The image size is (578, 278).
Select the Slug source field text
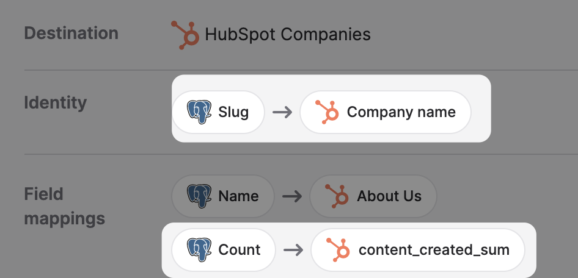pyautogui.click(x=233, y=112)
